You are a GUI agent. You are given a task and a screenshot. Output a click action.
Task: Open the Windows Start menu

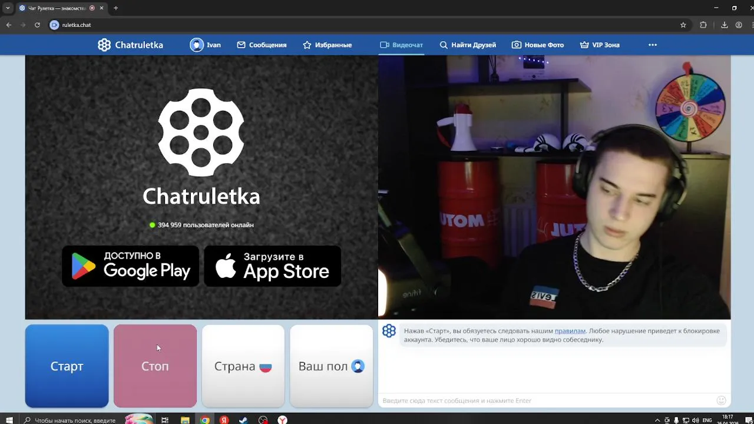[9, 420]
